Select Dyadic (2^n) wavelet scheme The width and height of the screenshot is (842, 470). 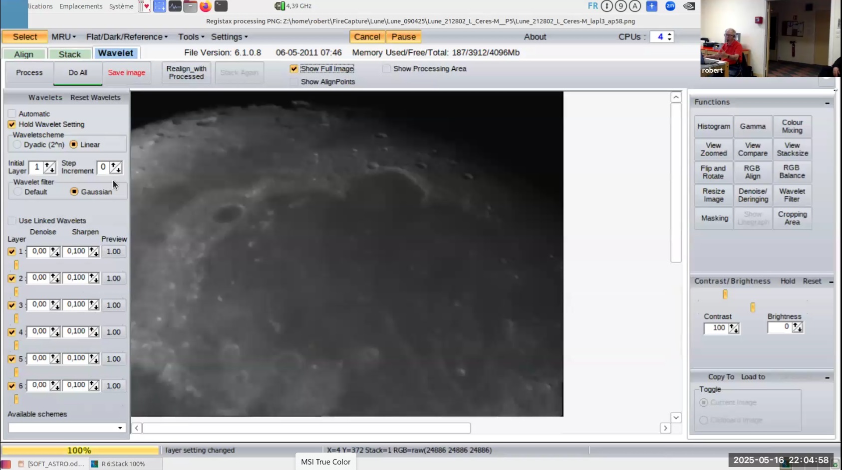17,145
